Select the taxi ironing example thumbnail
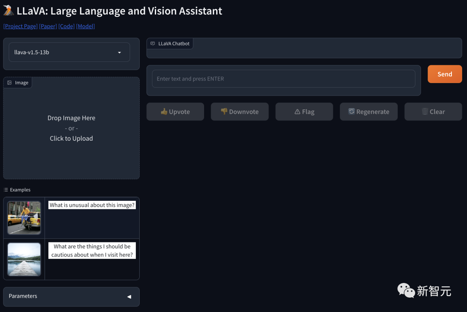 pos(24,218)
